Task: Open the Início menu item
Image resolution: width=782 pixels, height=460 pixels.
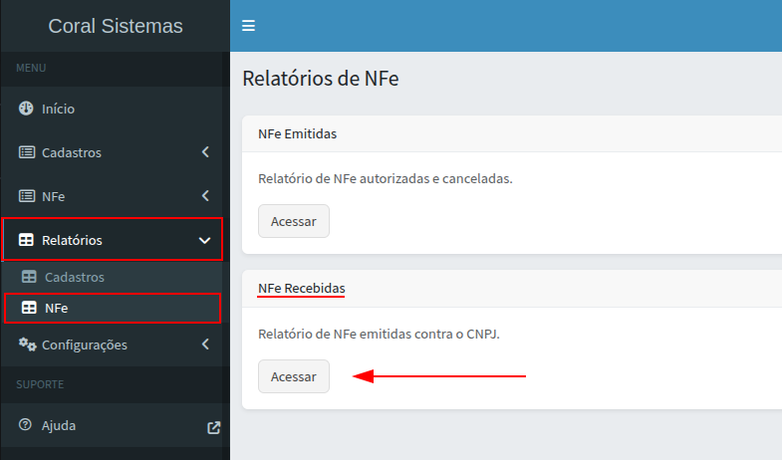Action: click(58, 109)
